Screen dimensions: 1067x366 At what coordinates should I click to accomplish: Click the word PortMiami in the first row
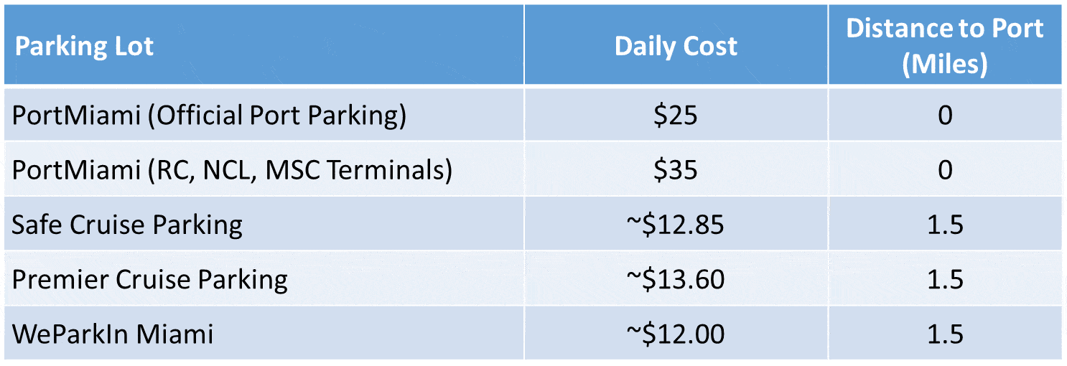point(75,115)
